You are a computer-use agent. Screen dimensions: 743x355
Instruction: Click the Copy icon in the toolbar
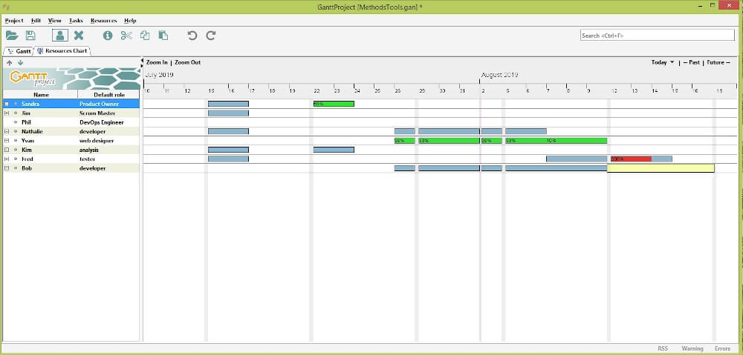click(145, 35)
